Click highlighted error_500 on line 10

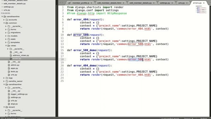81,35
